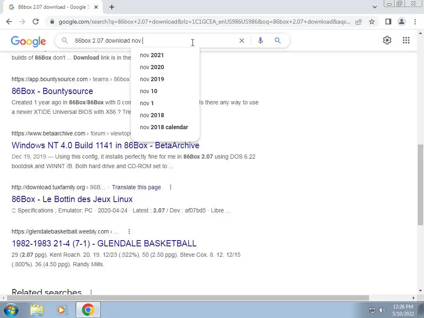Open Windows NT 4.0 Build 1141 result
Image resolution: width=424 pixels, height=318 pixels.
106,145
